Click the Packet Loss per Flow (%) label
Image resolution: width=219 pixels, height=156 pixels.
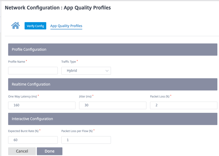(x=77, y=131)
